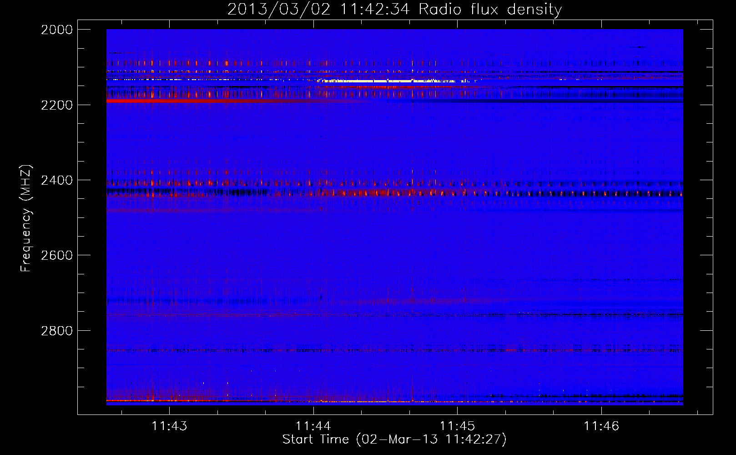Click the '11:46' time axis label
Viewport: 736px width, 455px height.
coord(601,426)
